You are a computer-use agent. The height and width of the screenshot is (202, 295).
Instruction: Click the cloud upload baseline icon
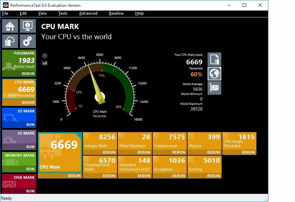(10, 41)
